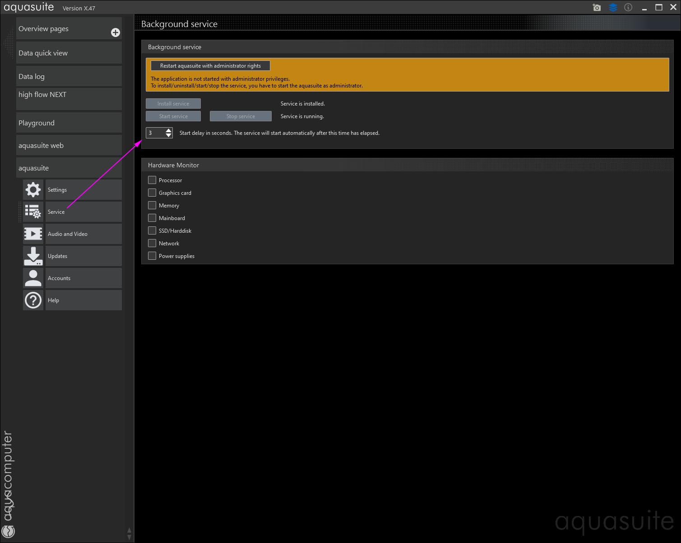This screenshot has width=681, height=543.
Task: Click the Updates download icon
Action: click(x=33, y=256)
